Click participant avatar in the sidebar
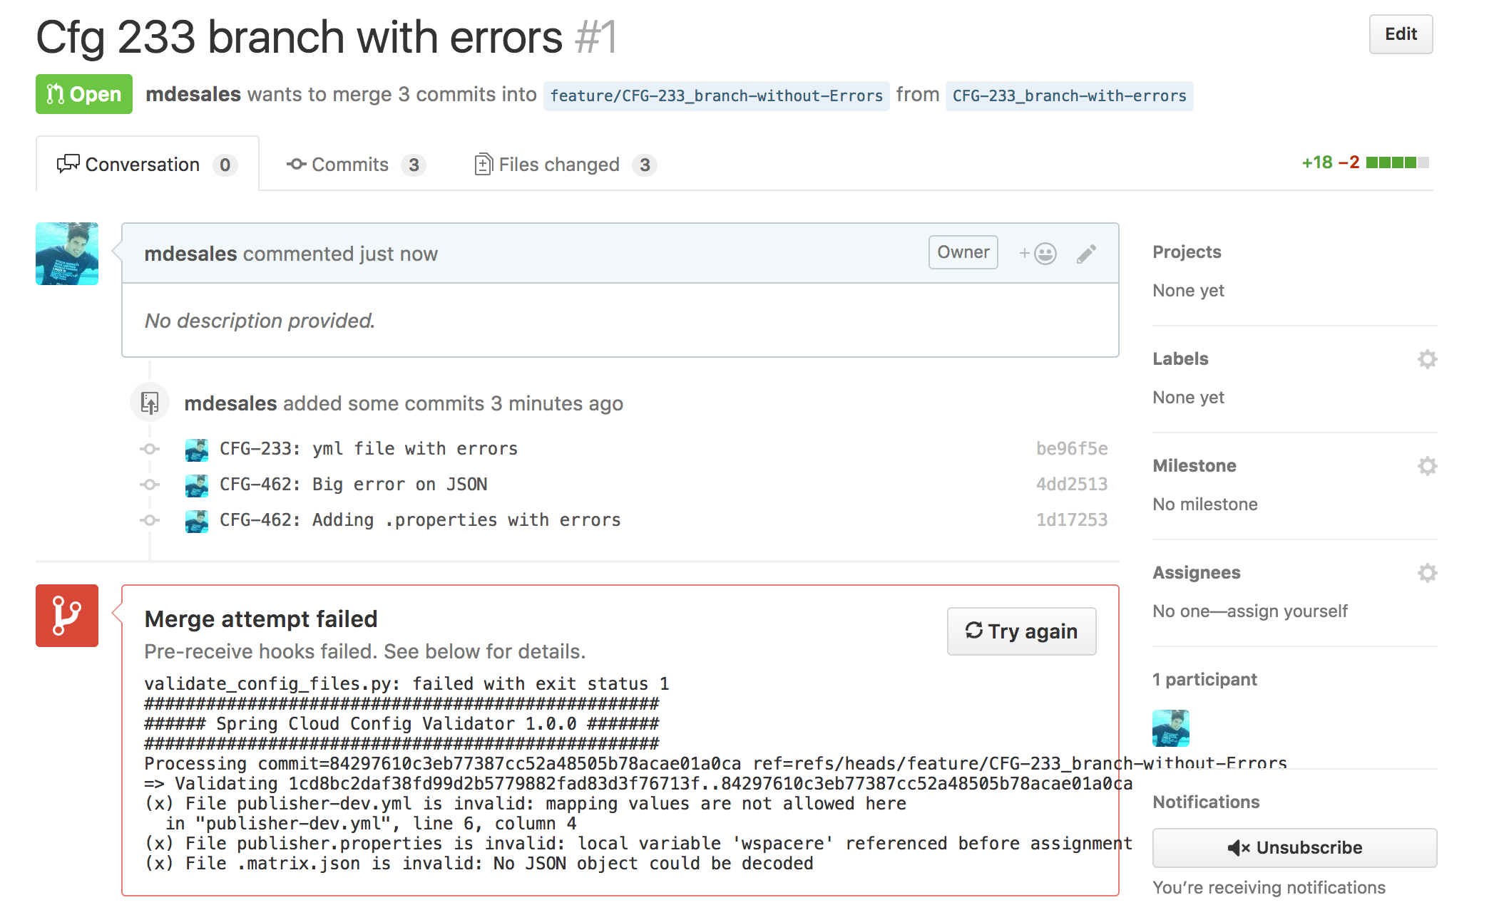 click(1170, 728)
